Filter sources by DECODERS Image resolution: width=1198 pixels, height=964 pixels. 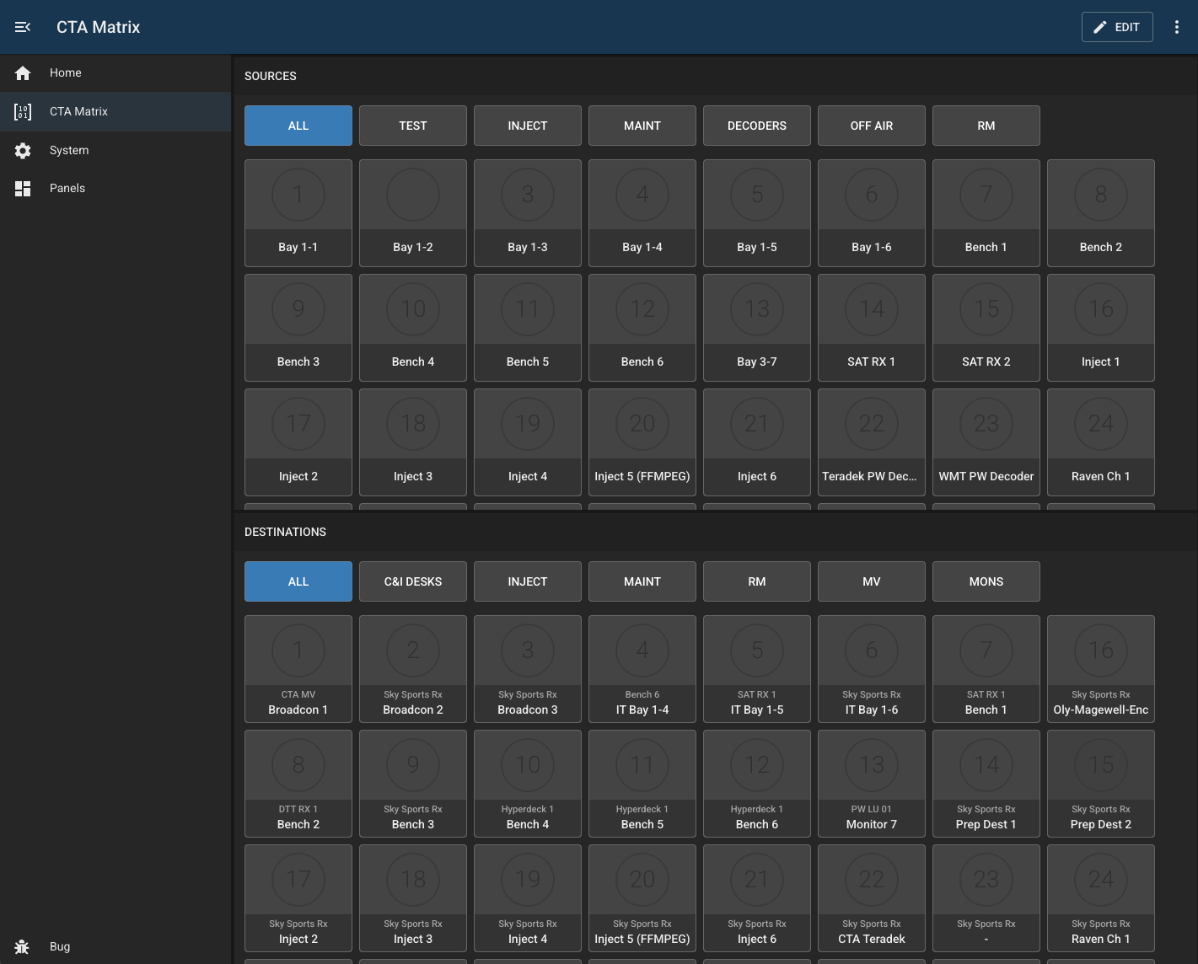pyautogui.click(x=756, y=126)
